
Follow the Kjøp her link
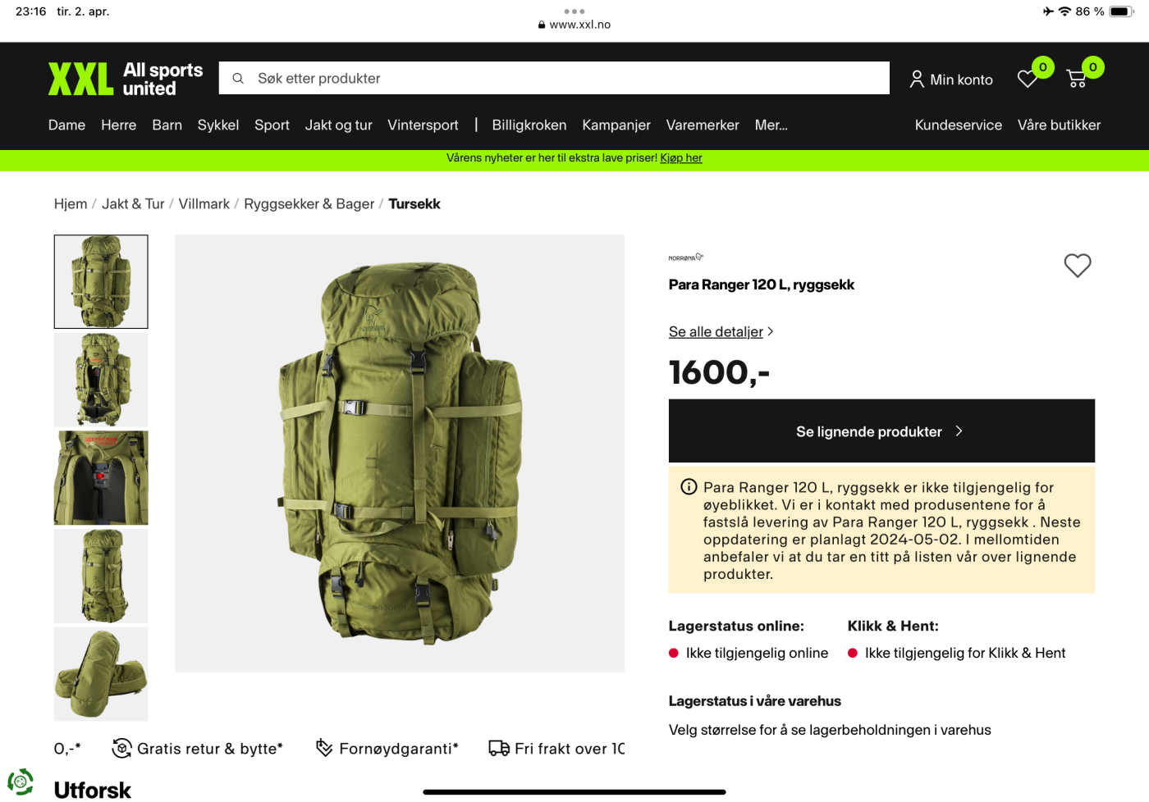[681, 157]
